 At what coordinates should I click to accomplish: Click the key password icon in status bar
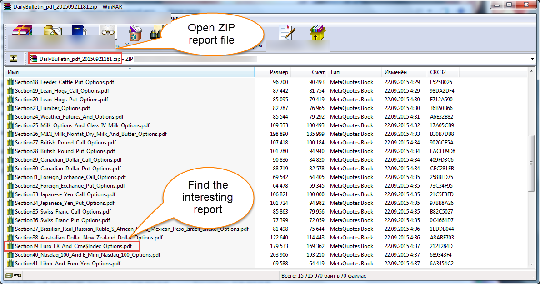18,275
